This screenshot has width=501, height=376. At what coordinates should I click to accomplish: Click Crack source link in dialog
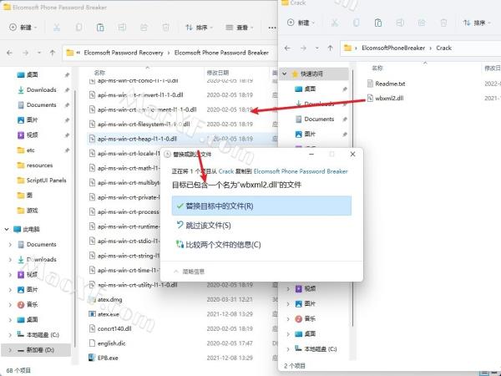tap(226, 171)
